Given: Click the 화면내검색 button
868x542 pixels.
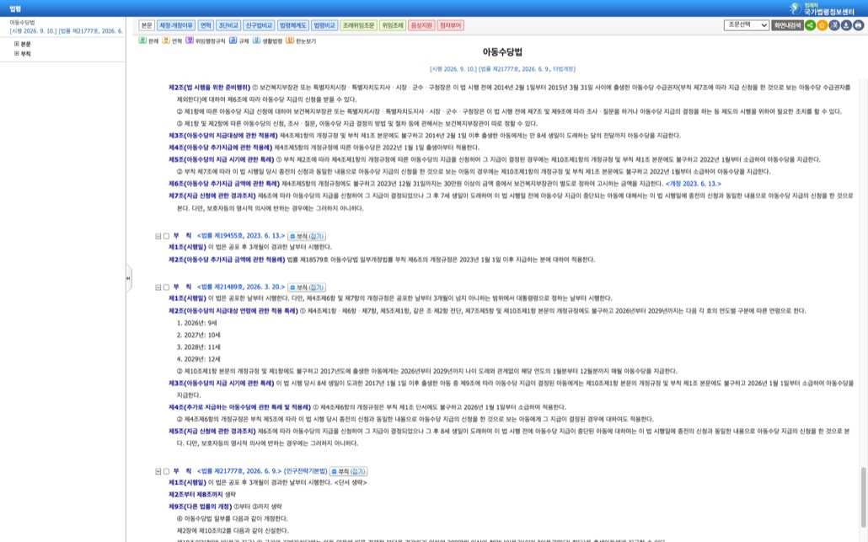Looking at the screenshot, I should pyautogui.click(x=787, y=25).
